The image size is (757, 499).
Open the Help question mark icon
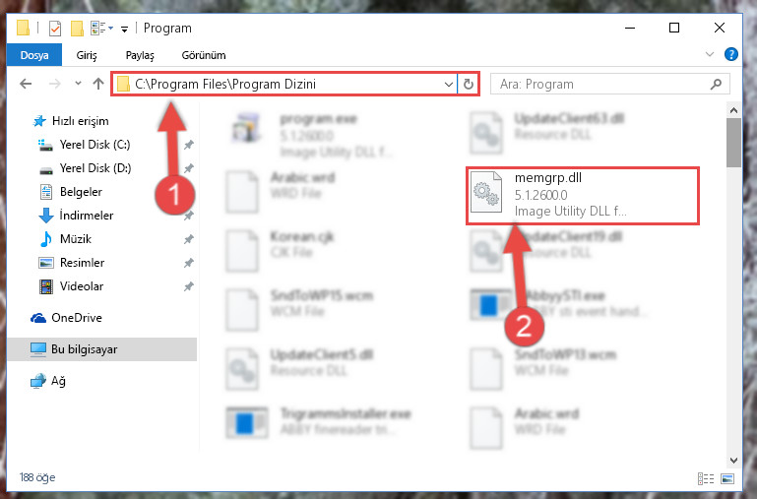731,54
